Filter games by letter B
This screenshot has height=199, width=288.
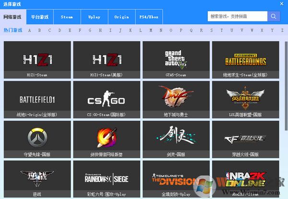pyautogui.click(x=40, y=30)
